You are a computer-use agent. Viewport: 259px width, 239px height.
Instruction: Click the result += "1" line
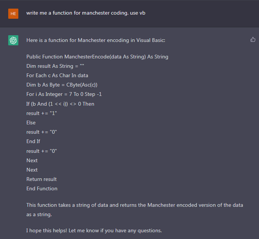(42, 113)
